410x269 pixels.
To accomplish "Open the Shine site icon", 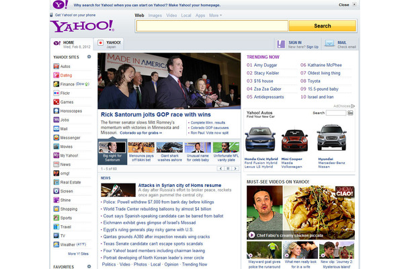I will pyautogui.click(x=56, y=200).
